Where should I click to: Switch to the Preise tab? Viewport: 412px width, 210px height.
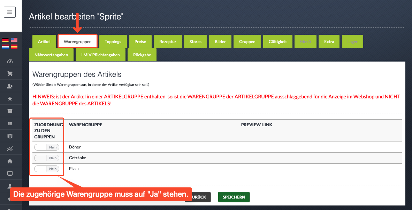[x=140, y=41]
